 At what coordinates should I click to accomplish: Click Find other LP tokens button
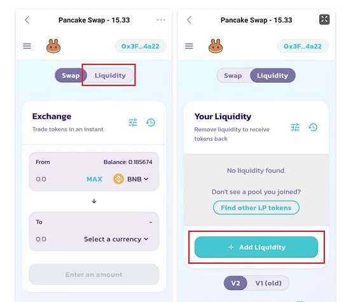256,208
